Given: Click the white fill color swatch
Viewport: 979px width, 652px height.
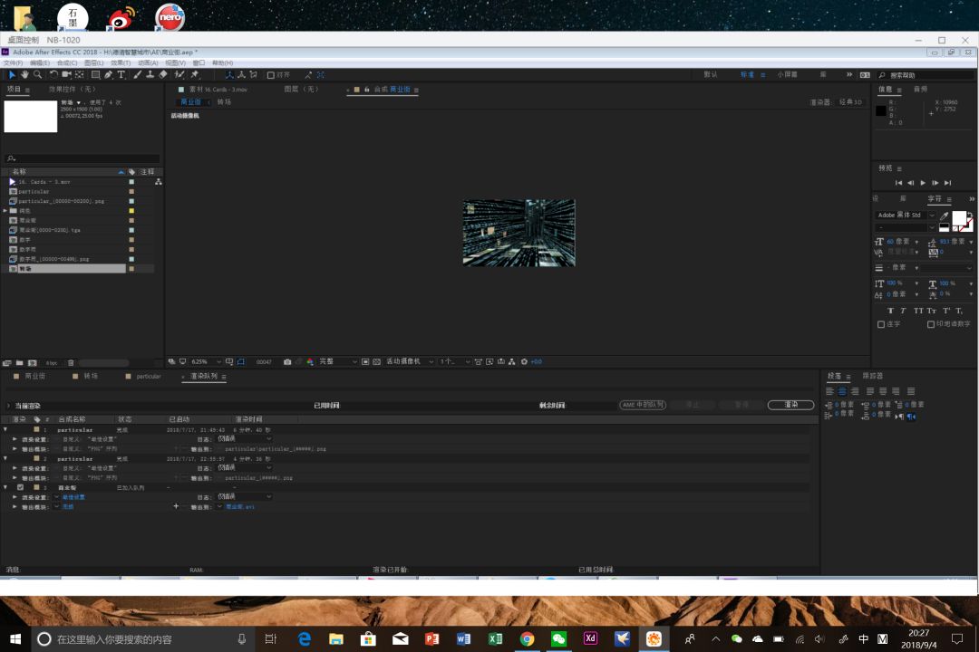Looking at the screenshot, I should 958,217.
